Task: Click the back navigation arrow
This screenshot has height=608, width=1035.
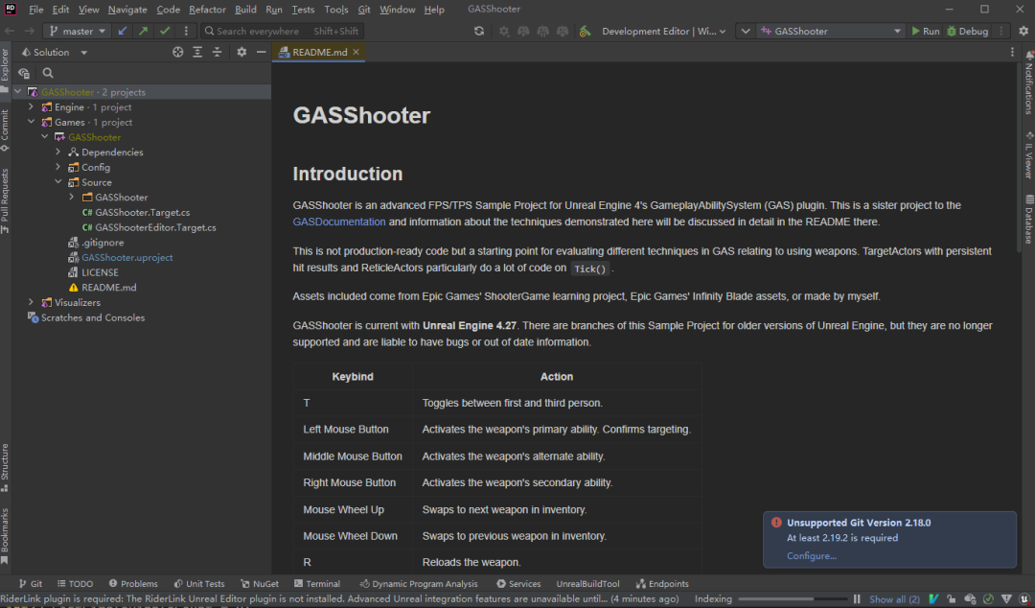Action: (x=10, y=31)
